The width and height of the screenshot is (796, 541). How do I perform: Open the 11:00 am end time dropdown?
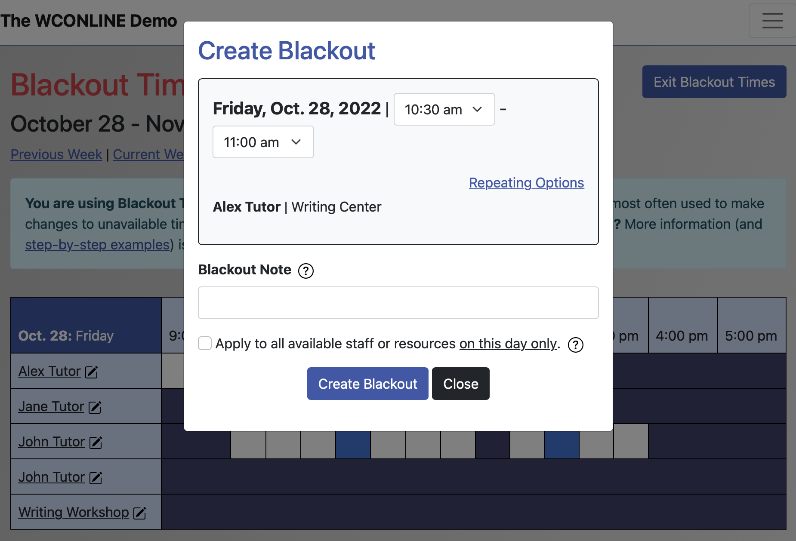tap(263, 142)
